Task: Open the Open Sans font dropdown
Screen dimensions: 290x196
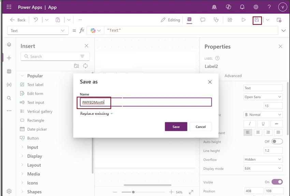Action: tap(263, 97)
